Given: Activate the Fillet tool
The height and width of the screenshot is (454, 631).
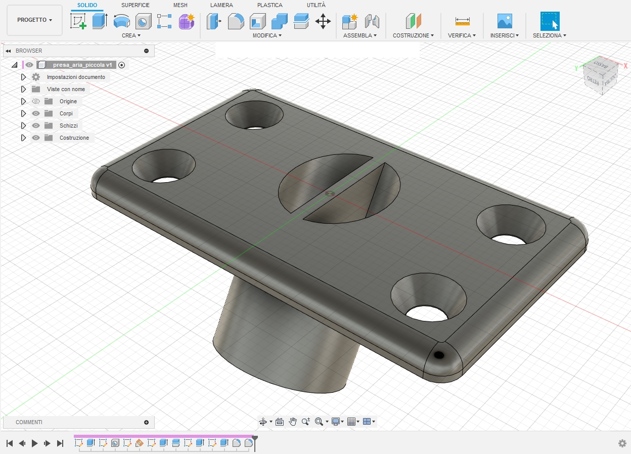Looking at the screenshot, I should click(x=236, y=21).
